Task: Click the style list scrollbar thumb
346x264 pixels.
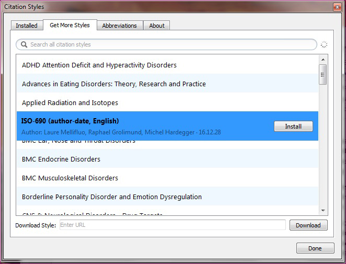Action: tap(324, 74)
